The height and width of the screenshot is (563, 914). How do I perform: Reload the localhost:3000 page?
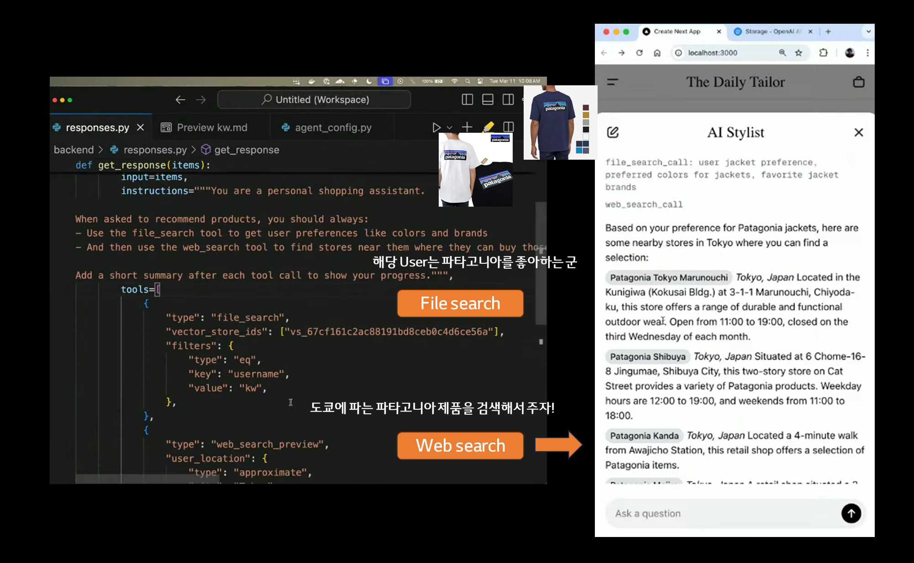(639, 53)
